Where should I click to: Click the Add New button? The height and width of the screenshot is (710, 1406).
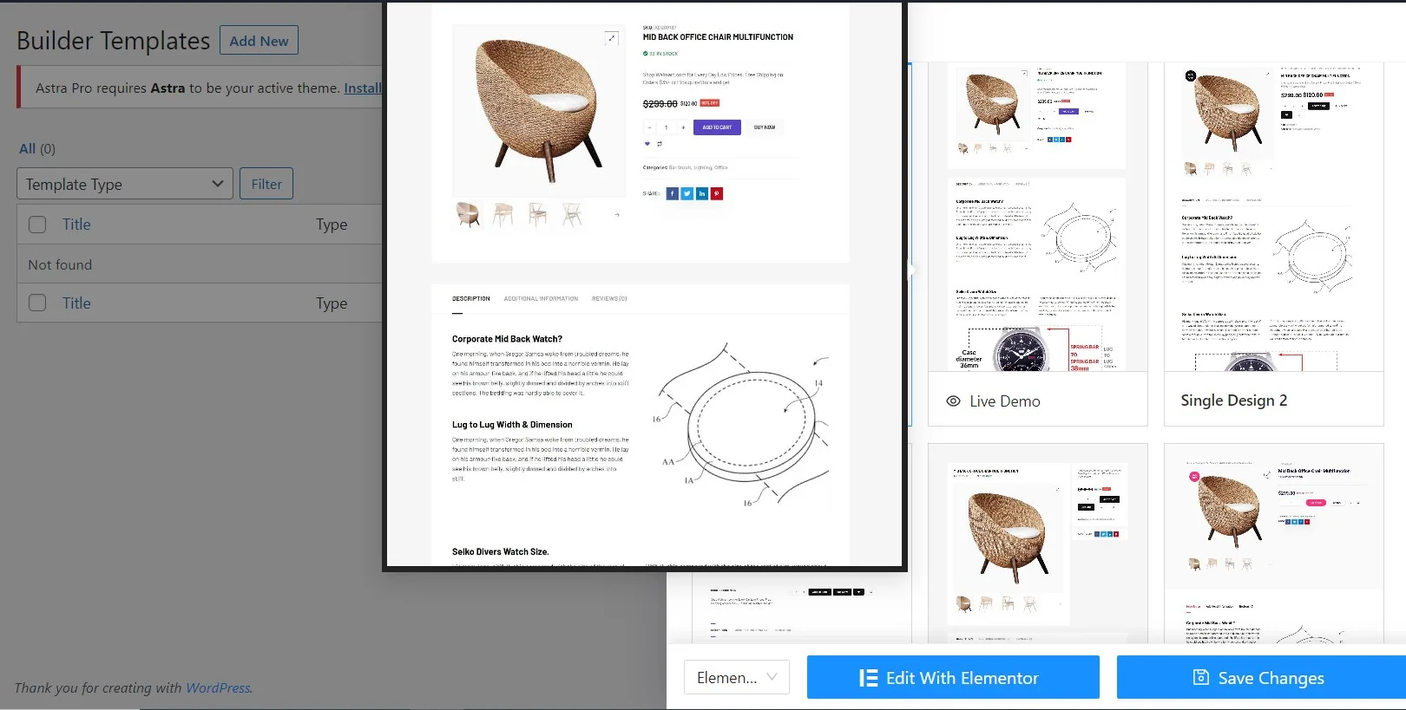(259, 40)
